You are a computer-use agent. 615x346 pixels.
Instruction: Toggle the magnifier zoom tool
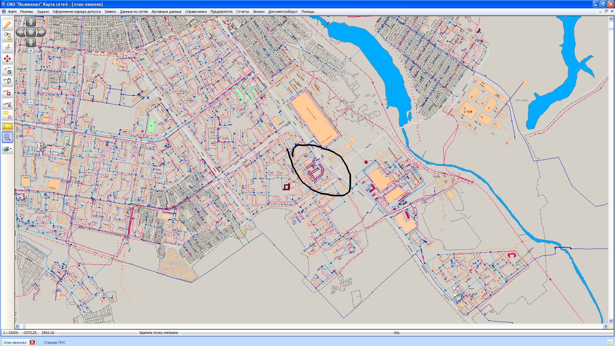[x=7, y=137]
